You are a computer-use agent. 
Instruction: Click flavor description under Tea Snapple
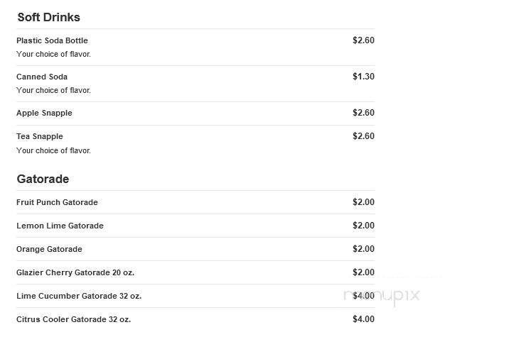53,150
